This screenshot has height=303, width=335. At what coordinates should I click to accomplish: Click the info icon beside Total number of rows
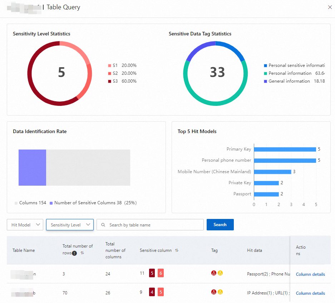coord(74,253)
